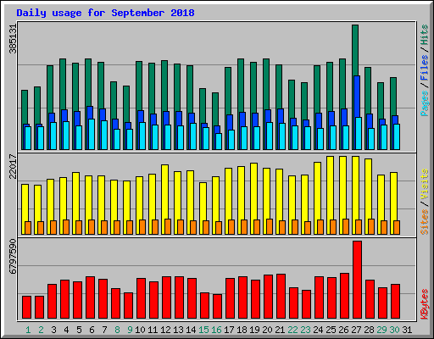Image resolution: width=434 pixels, height=339 pixels.
Task: Select the red KBytes bar for day 16
Action: (x=217, y=307)
